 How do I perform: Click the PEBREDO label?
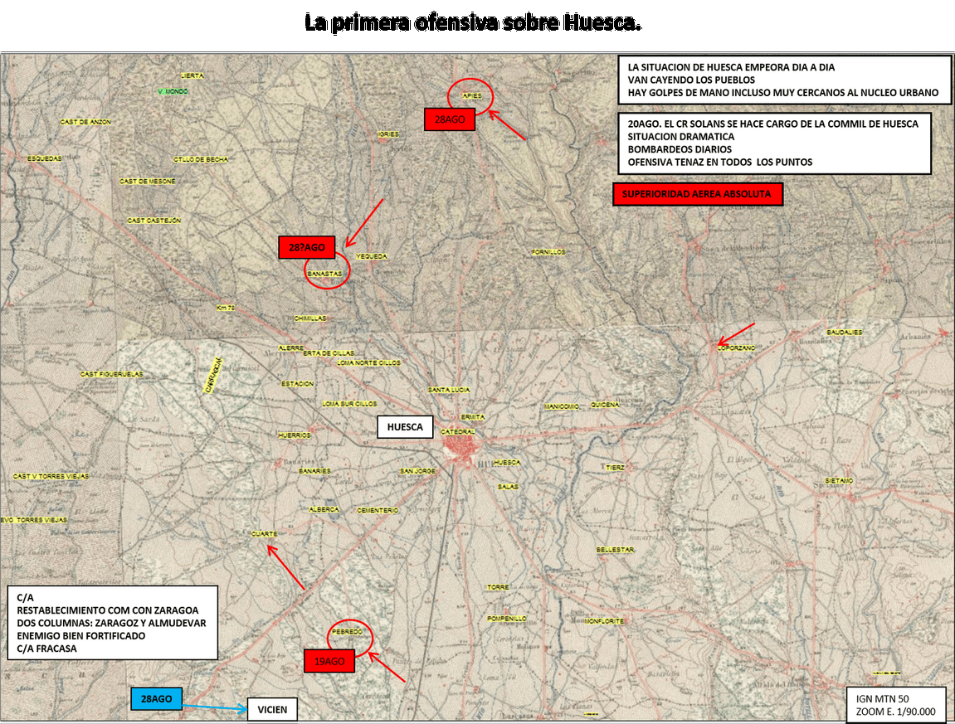pyautogui.click(x=347, y=632)
